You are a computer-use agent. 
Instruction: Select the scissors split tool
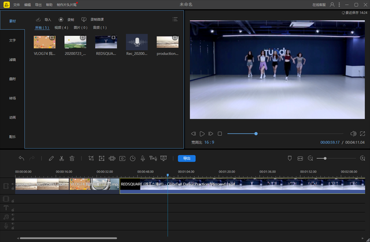[61, 158]
